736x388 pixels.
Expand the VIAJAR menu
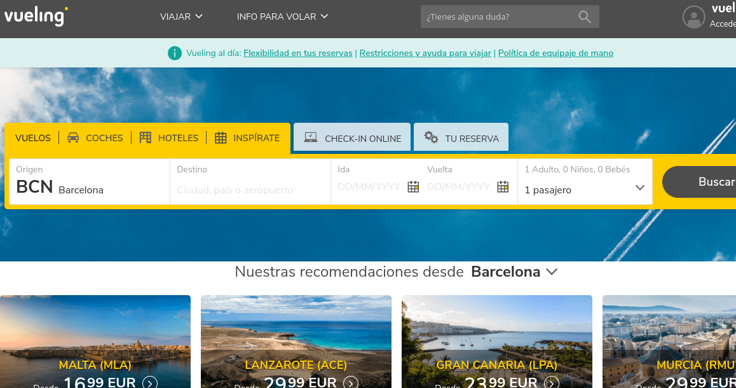[x=181, y=17]
